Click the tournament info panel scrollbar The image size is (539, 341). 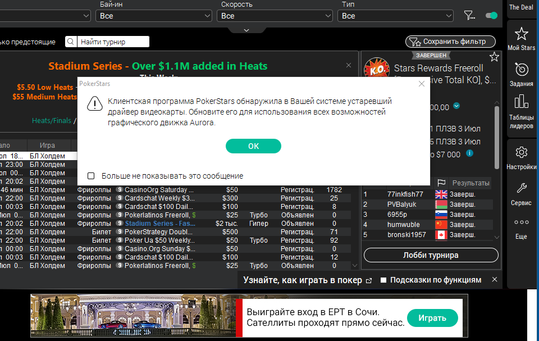coord(496,137)
